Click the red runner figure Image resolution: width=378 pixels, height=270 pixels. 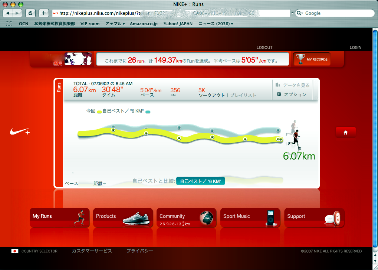pyautogui.click(x=295, y=139)
